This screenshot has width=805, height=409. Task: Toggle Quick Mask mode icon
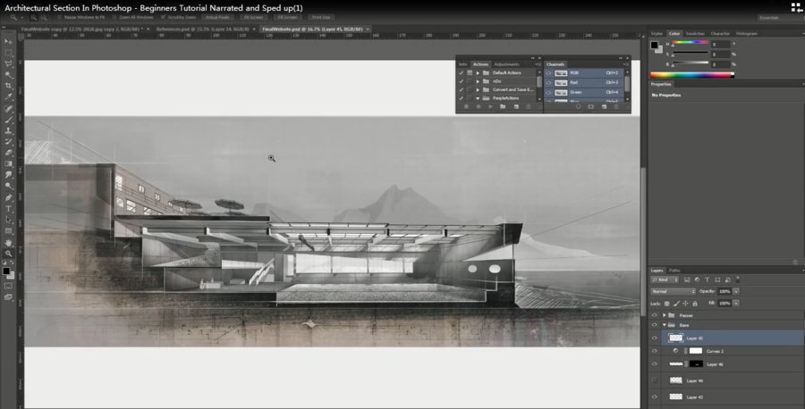point(8,286)
